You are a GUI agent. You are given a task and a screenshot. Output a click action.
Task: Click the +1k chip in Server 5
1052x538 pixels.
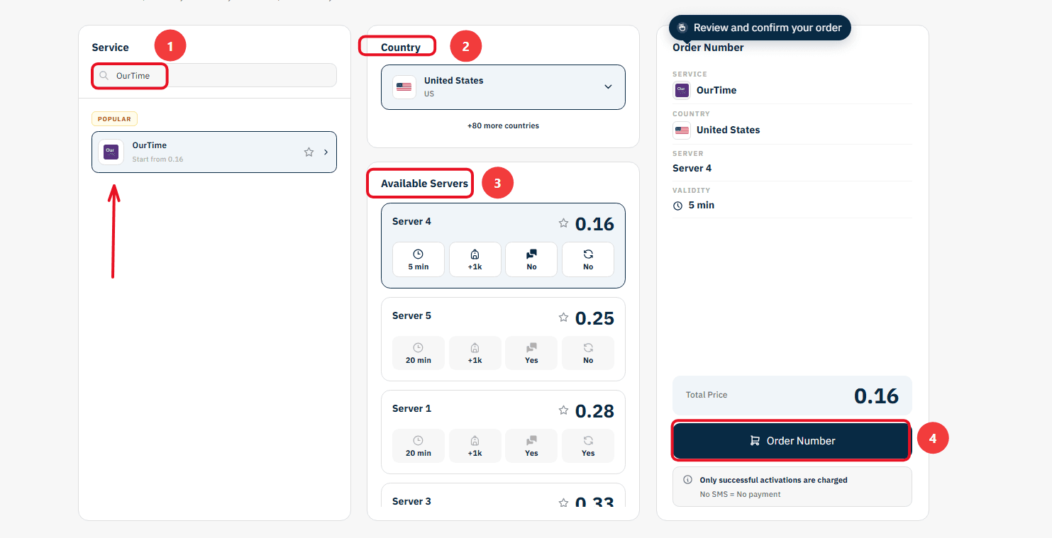pyautogui.click(x=475, y=353)
